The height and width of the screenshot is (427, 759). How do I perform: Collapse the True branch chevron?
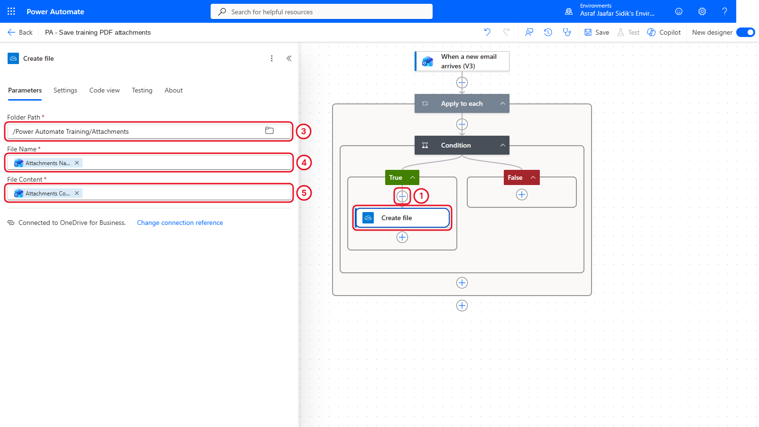tap(413, 177)
